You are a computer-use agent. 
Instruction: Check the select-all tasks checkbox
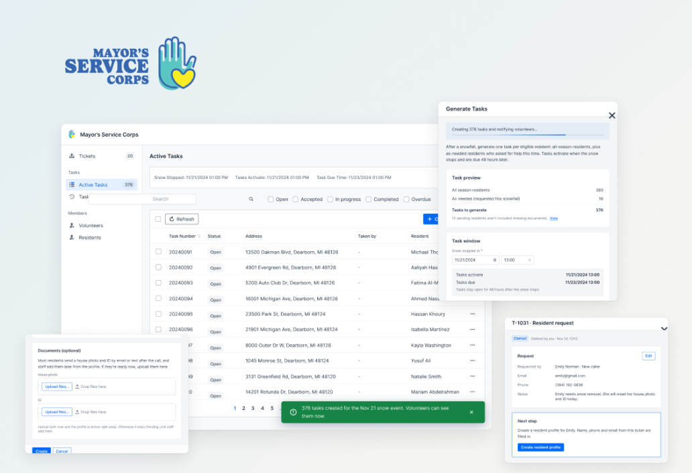[158, 219]
